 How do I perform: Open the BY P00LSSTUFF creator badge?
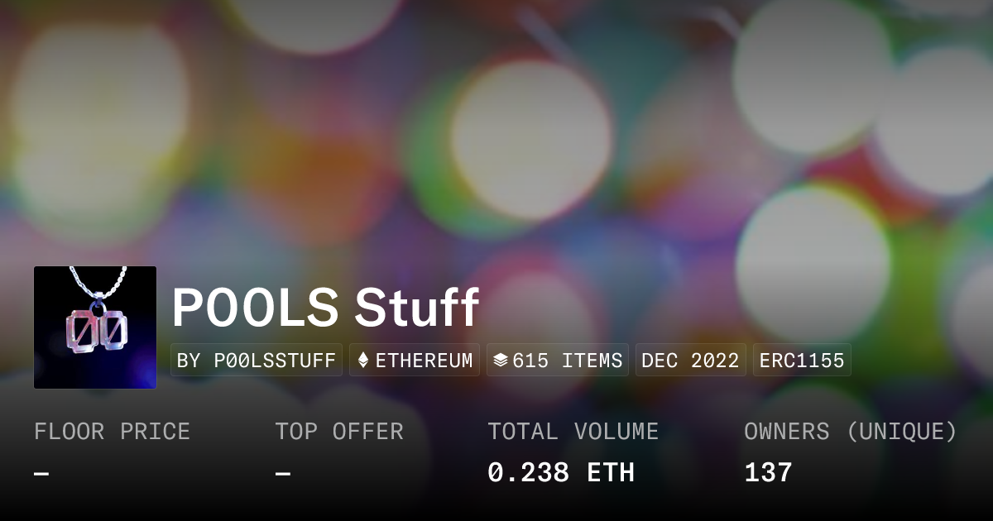[x=257, y=361]
